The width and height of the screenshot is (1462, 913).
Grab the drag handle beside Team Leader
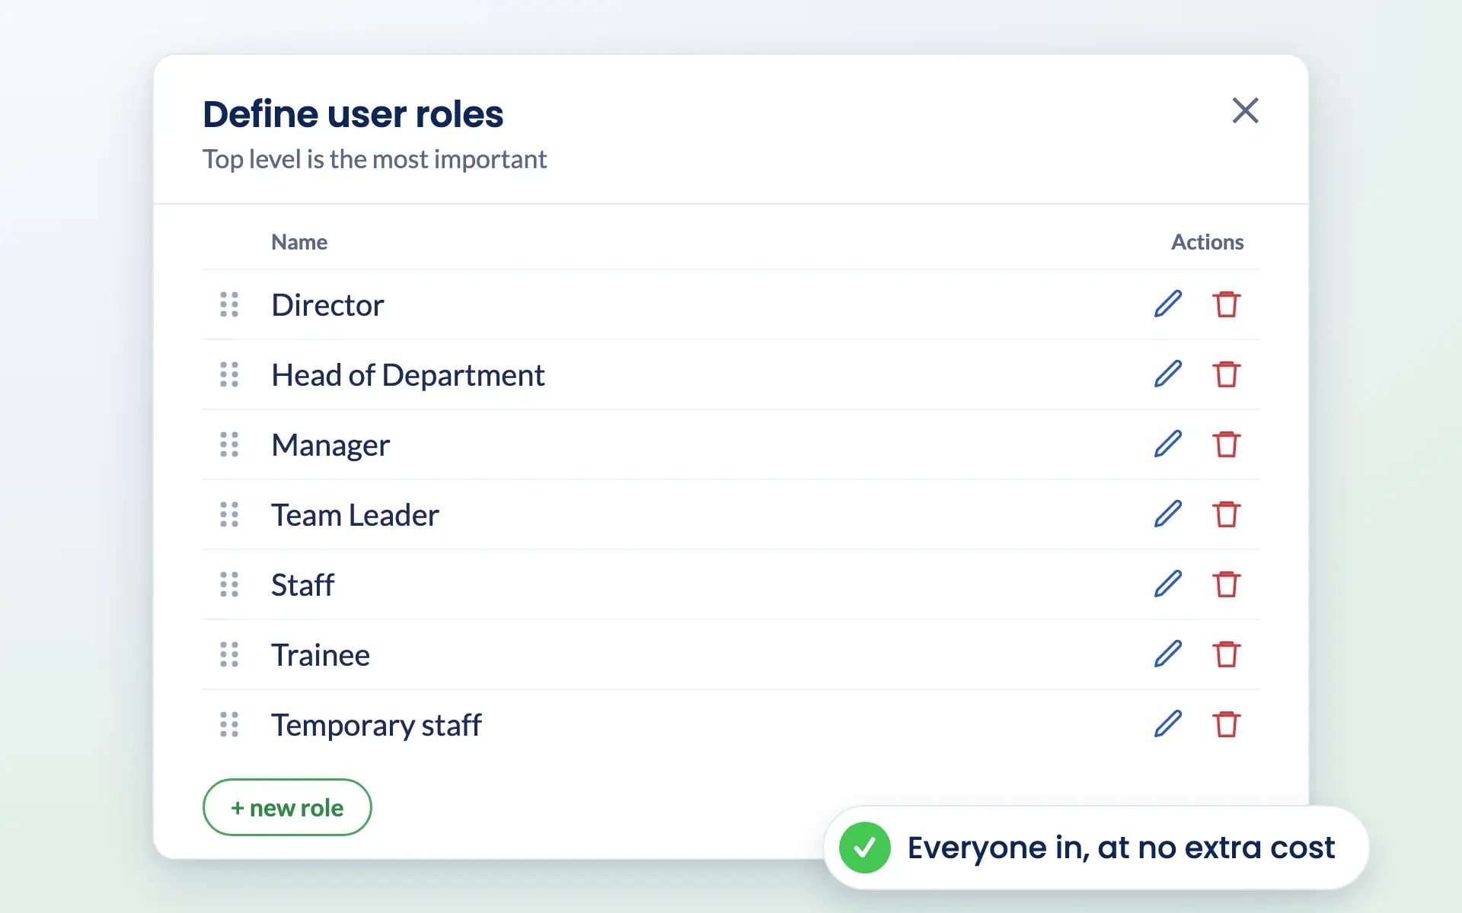point(229,514)
